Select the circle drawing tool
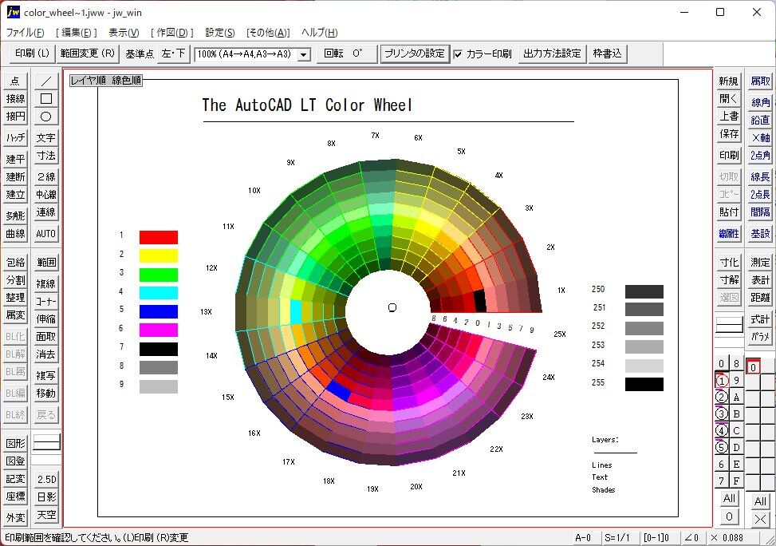This screenshot has height=546, width=776. pyautogui.click(x=46, y=117)
